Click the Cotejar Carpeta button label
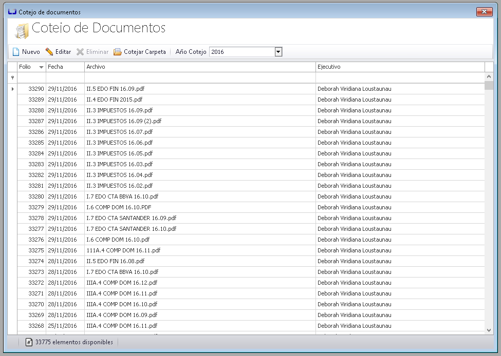This screenshot has width=501, height=356. [145, 52]
